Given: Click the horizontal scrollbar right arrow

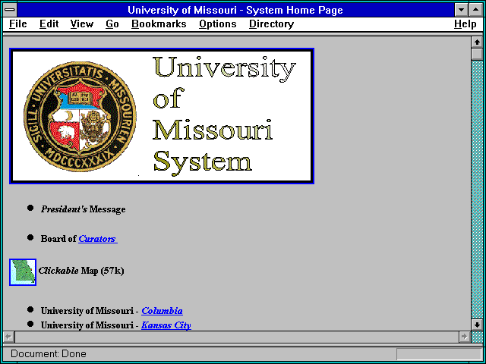Looking at the screenshot, I should click(464, 337).
